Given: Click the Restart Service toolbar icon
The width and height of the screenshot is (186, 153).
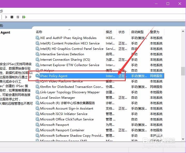Looking at the screenshot, I should tap(24, 17).
